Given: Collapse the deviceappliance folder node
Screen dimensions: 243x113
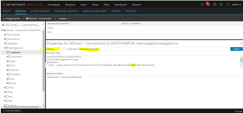Looking at the screenshot, I should tap(5, 48).
